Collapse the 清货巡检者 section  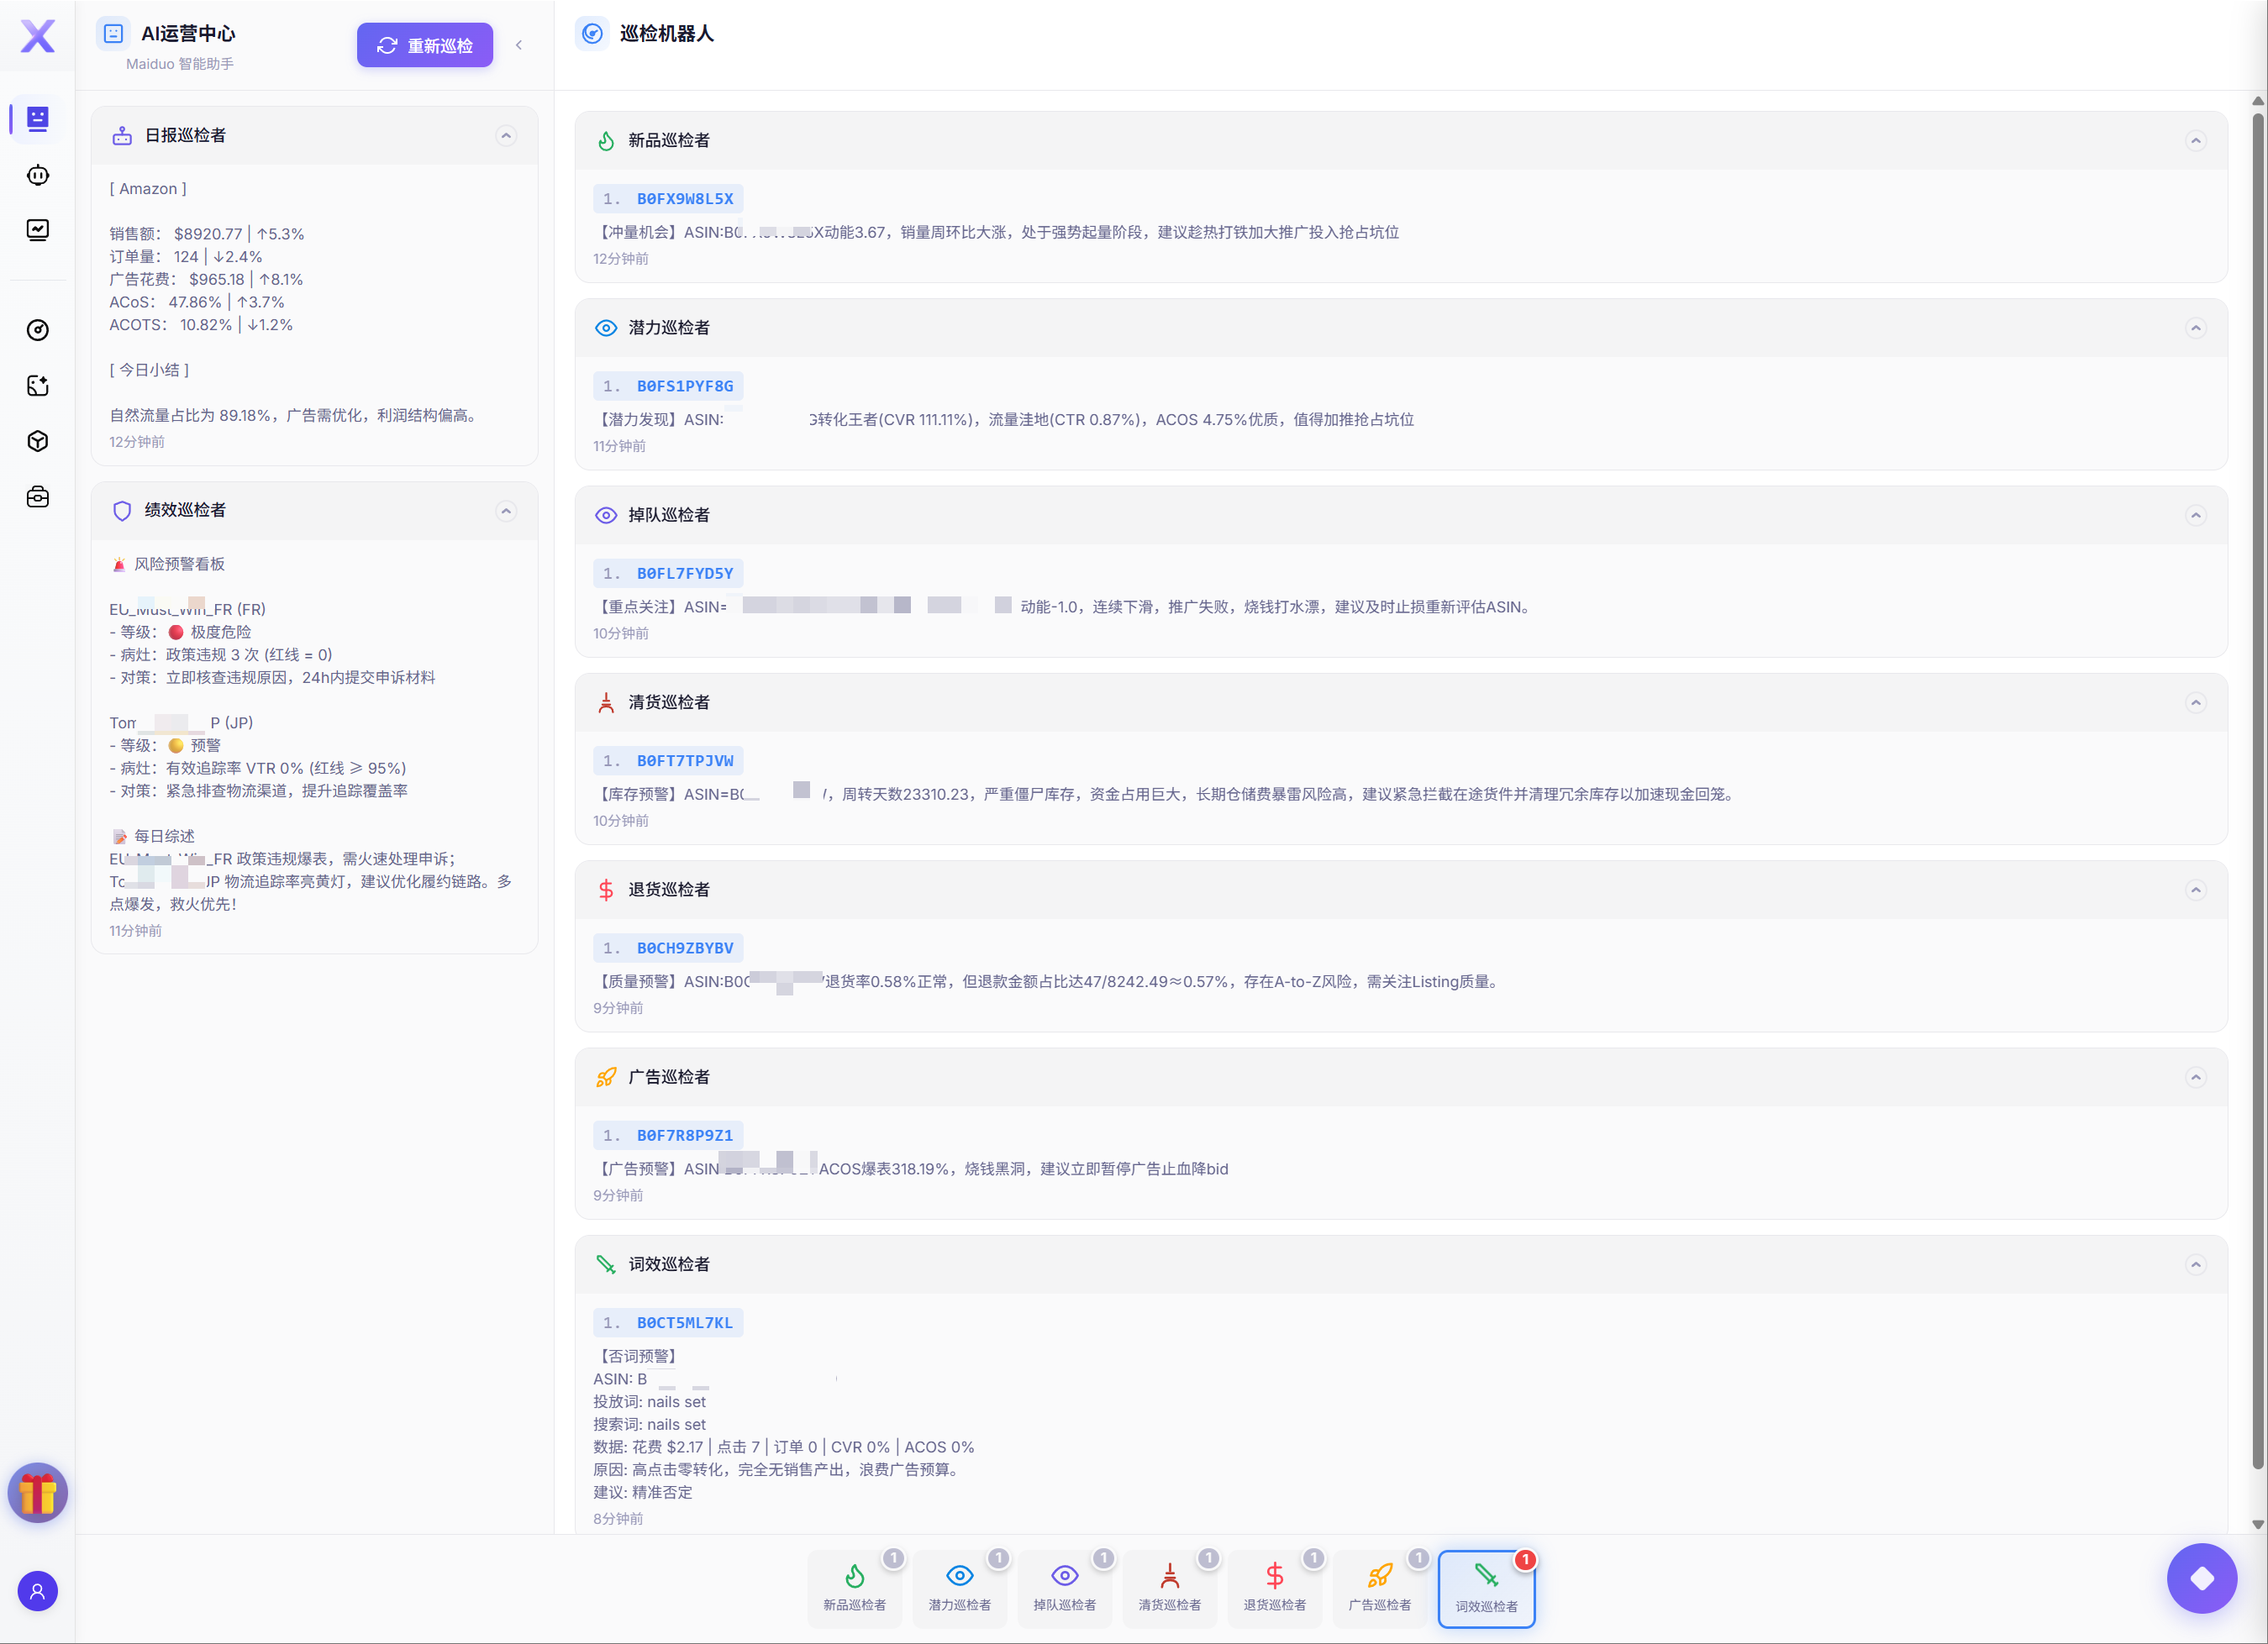pyautogui.click(x=2195, y=703)
